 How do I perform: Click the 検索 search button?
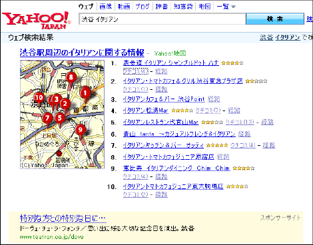click(x=275, y=19)
